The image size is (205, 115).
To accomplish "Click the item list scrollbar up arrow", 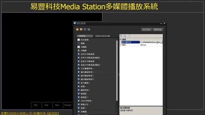I will 117,39.
